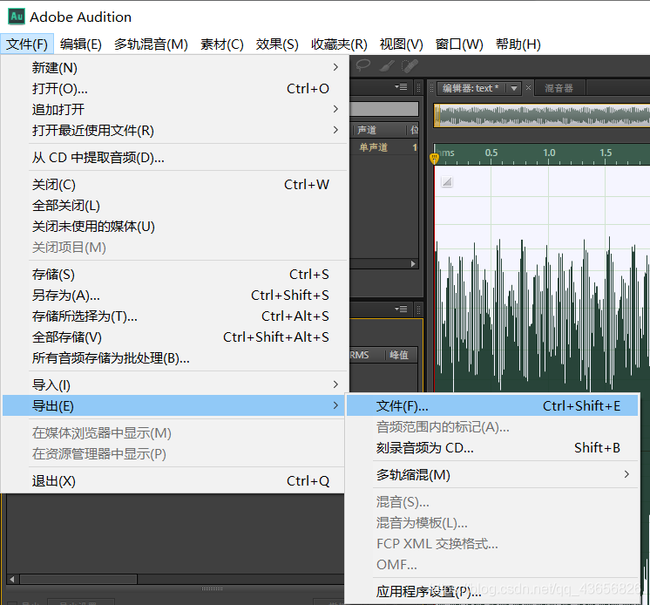Open the 素材(C) menu
The height and width of the screenshot is (605, 650).
tap(222, 44)
